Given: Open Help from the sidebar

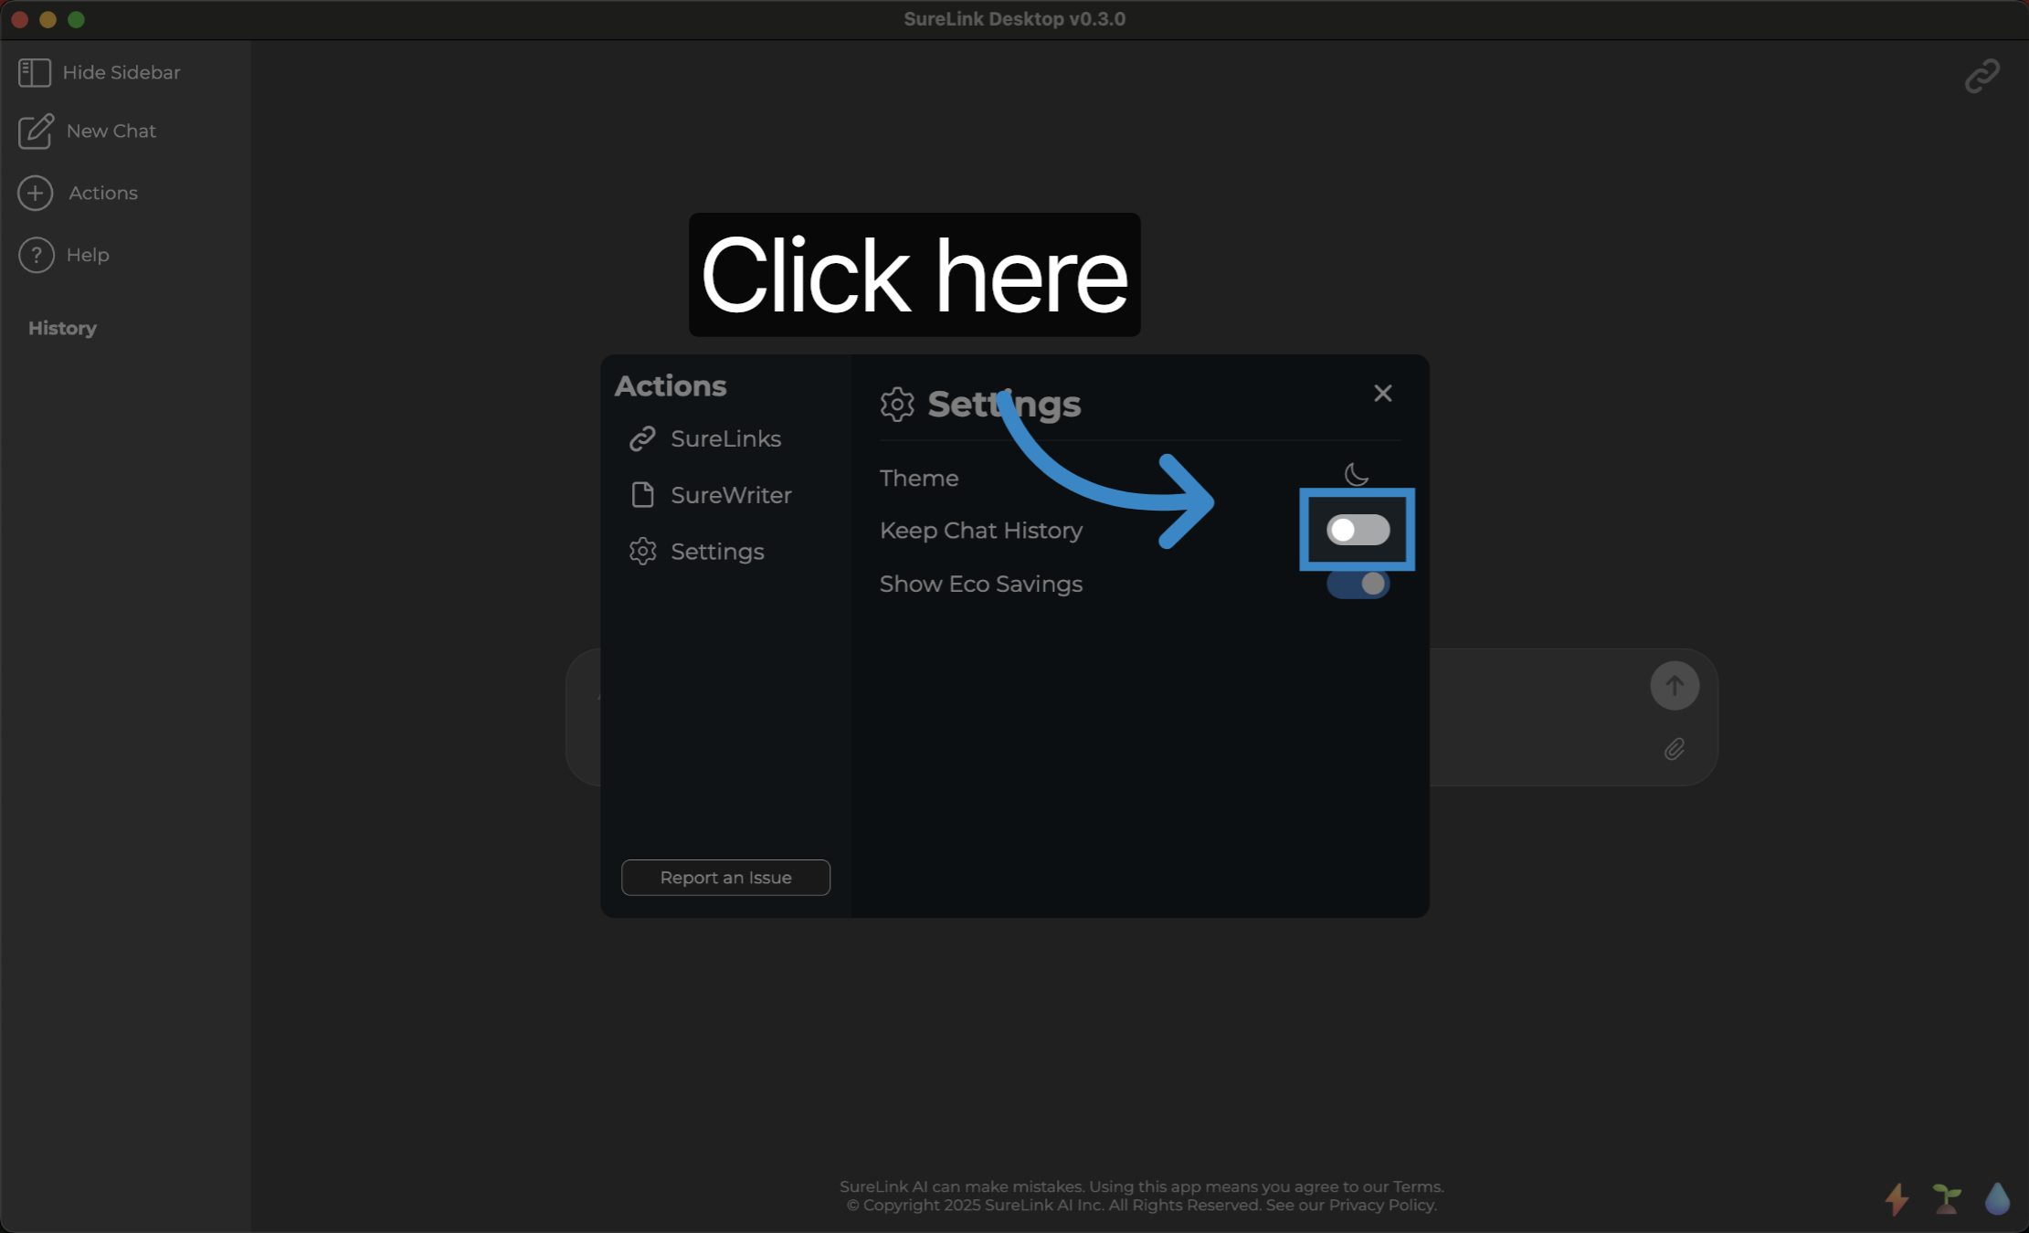Looking at the screenshot, I should (x=64, y=255).
